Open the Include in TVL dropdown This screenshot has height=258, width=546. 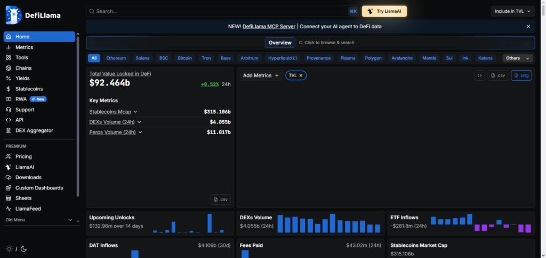click(512, 11)
